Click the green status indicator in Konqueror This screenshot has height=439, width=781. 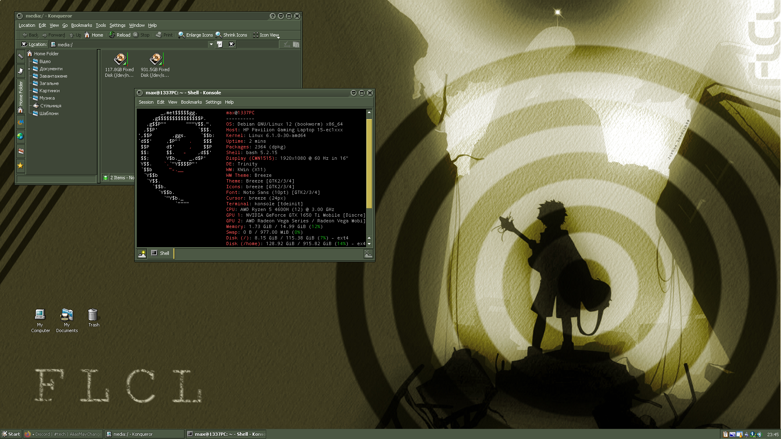pos(105,178)
